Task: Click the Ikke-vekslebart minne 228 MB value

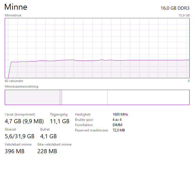Action: (x=47, y=151)
